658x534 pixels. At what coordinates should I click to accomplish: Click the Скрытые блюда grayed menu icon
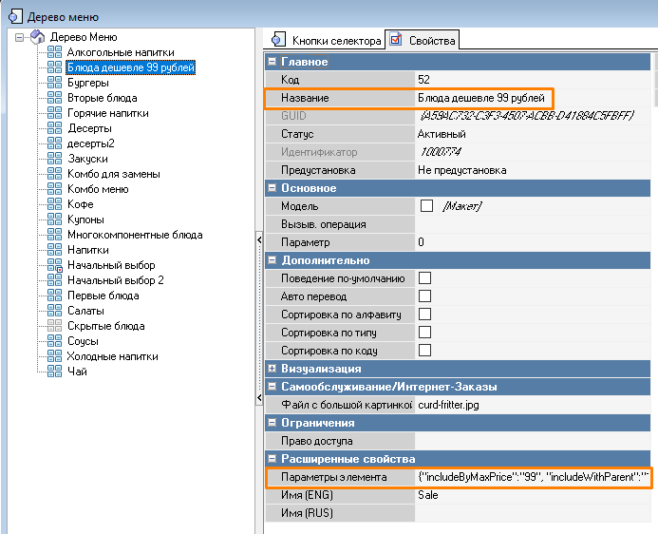coord(54,326)
